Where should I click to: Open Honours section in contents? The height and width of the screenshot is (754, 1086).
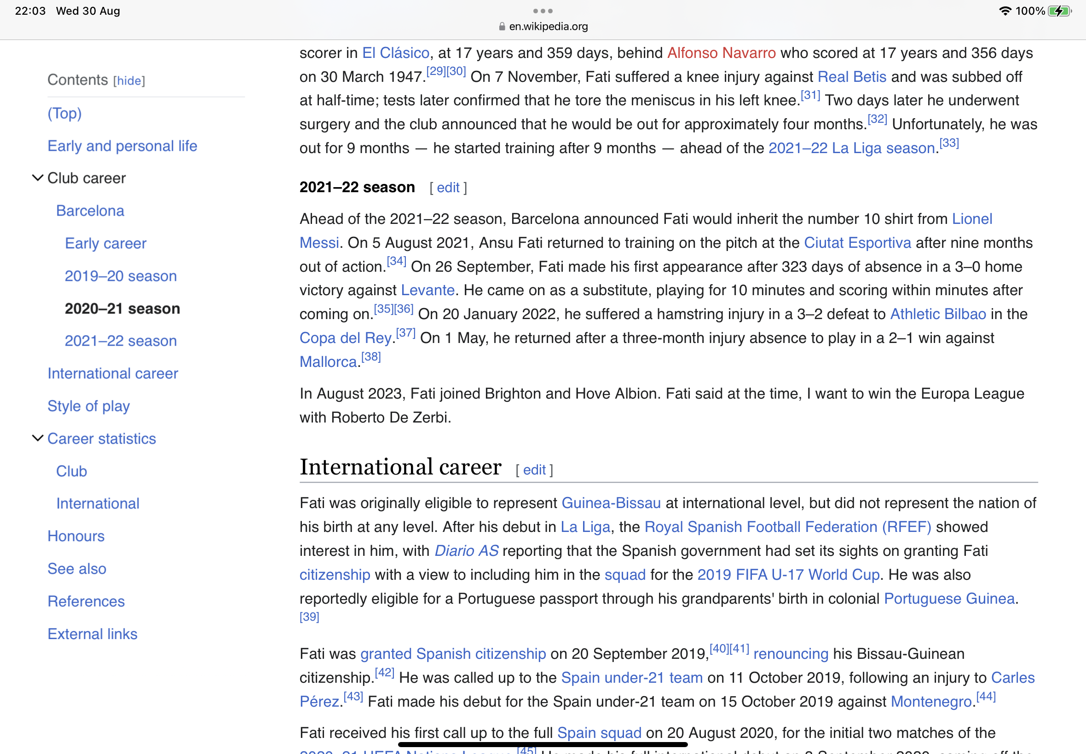(76, 536)
